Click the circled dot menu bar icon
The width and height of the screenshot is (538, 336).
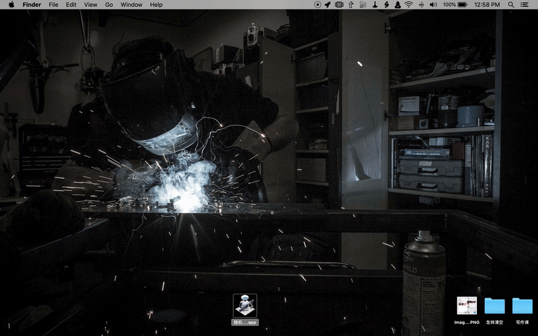coord(317,5)
